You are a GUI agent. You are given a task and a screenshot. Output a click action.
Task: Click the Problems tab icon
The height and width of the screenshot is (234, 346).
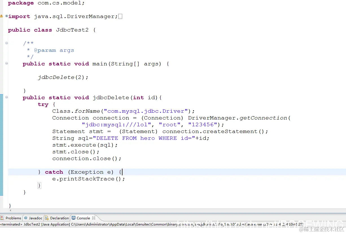(x=3, y=218)
